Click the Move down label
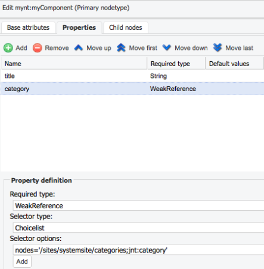Screen dimensions: 264x269 [191, 48]
